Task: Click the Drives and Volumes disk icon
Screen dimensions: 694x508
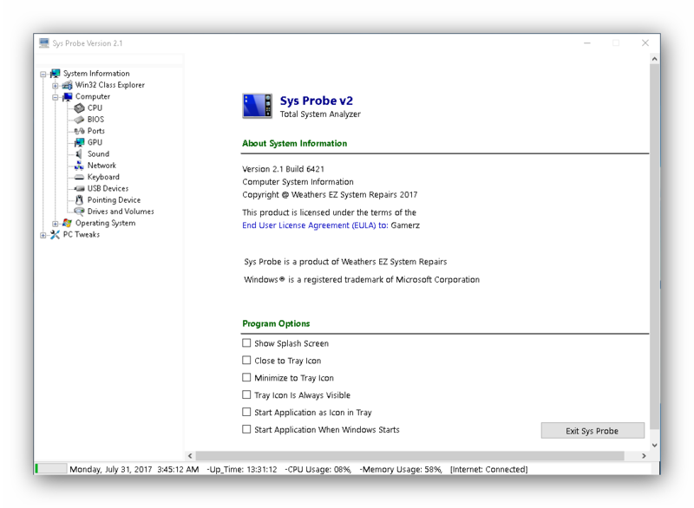Action: click(x=79, y=212)
